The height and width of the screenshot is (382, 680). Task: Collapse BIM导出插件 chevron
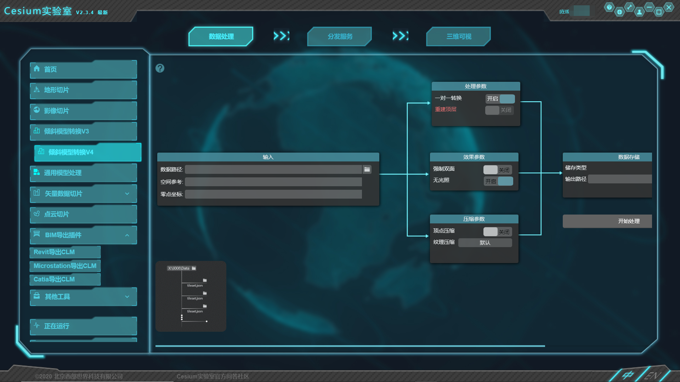click(127, 235)
